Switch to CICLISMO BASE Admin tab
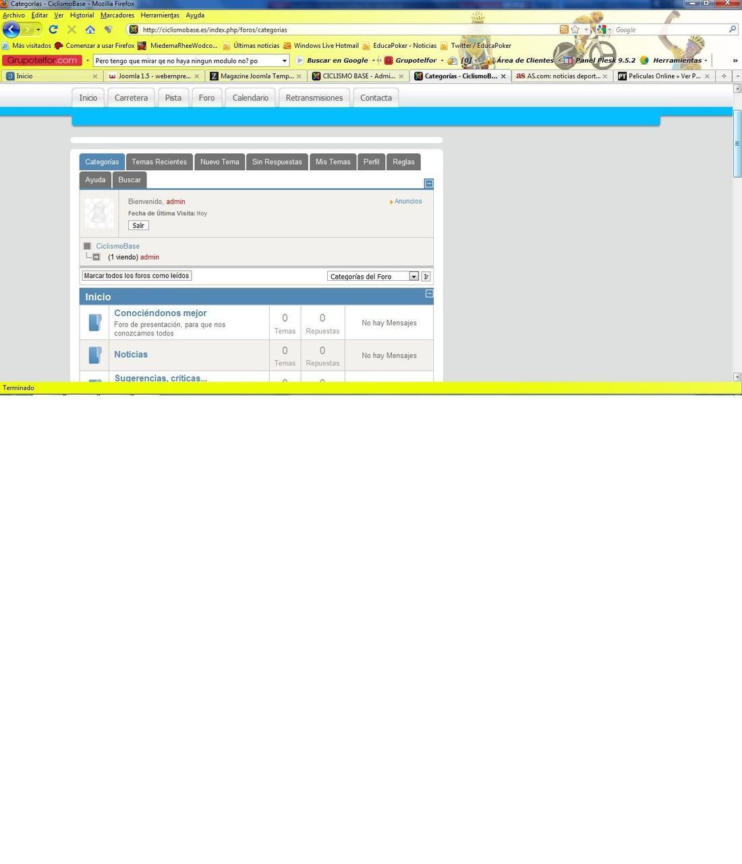 click(x=358, y=76)
